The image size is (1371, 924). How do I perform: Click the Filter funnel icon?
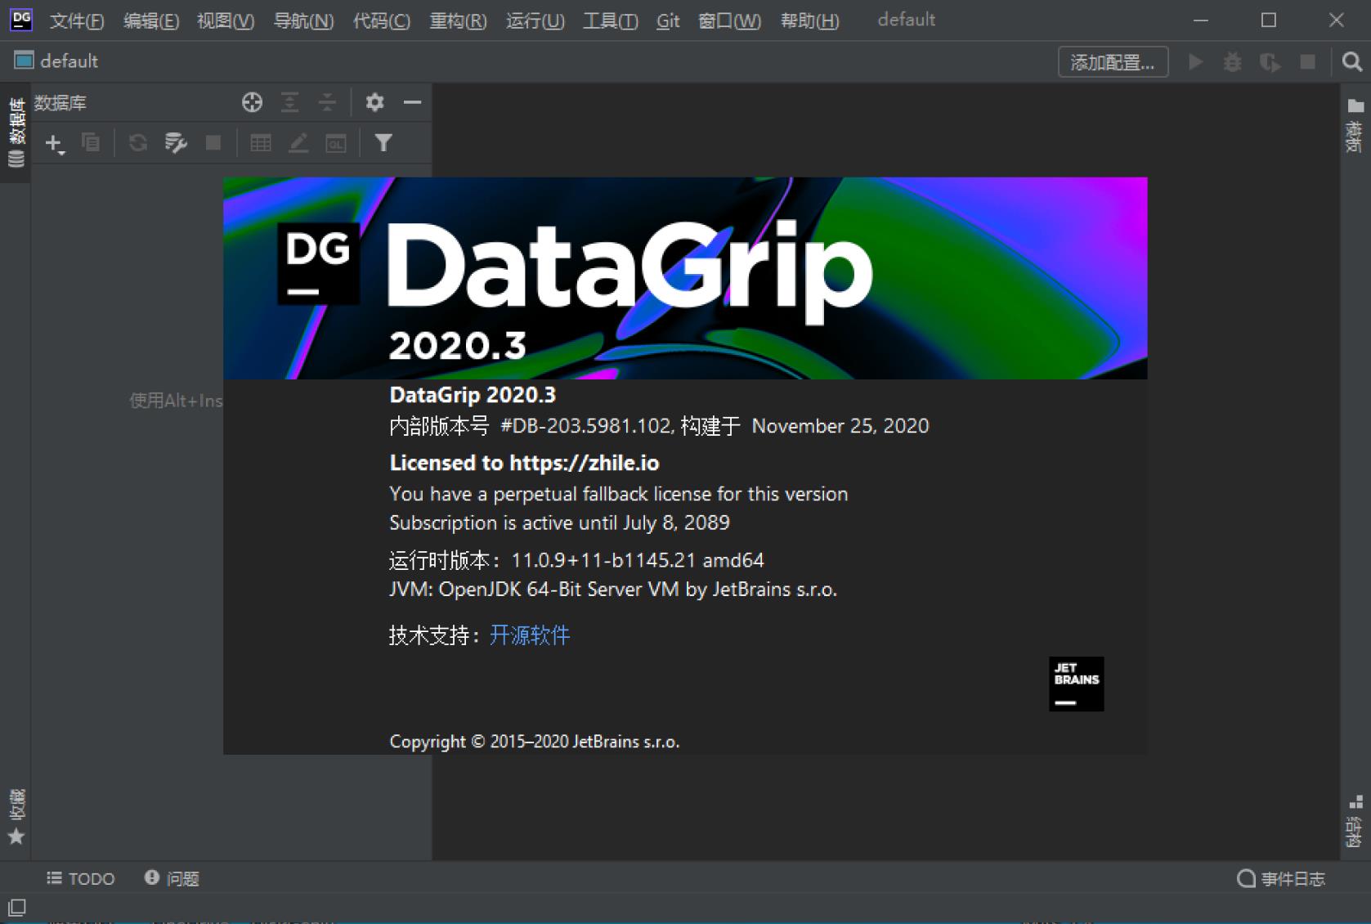[383, 143]
